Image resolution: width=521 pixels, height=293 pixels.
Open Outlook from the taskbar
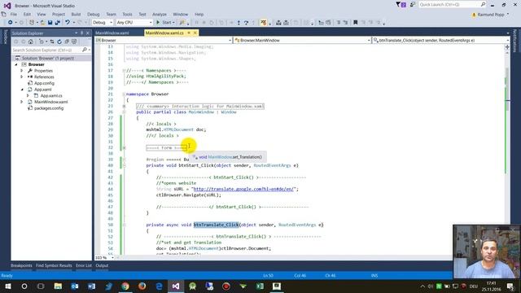[x=74, y=286]
